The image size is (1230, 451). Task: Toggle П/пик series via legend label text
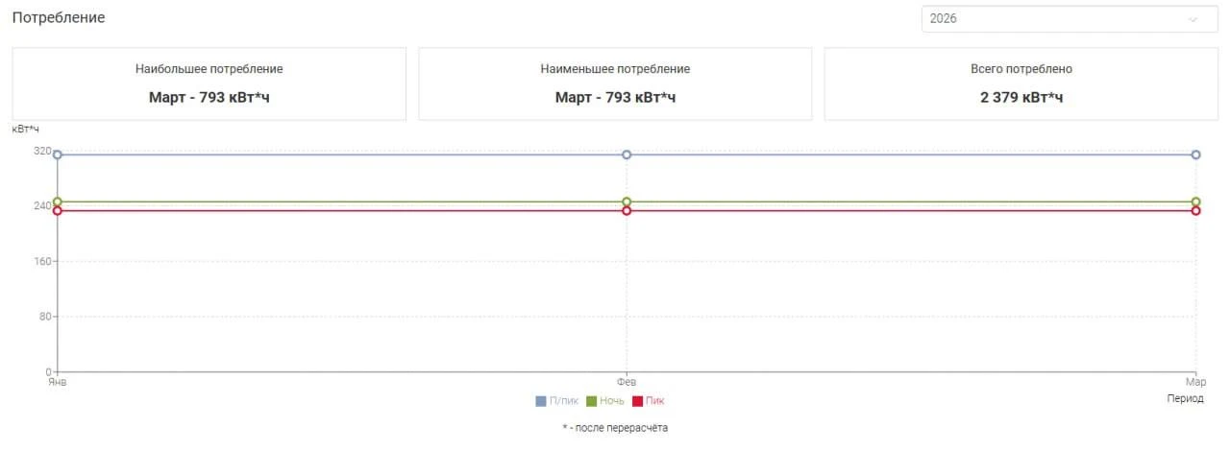click(x=564, y=401)
